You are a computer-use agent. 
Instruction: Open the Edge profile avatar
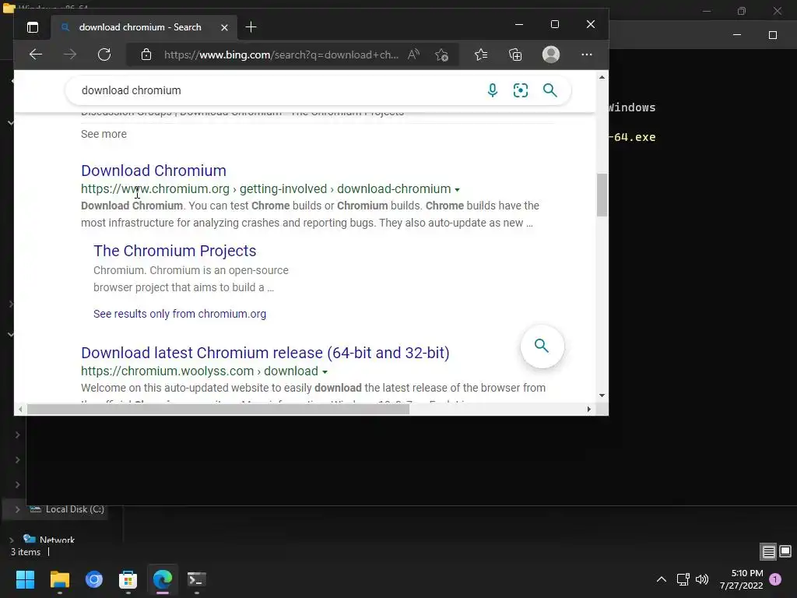tap(551, 55)
